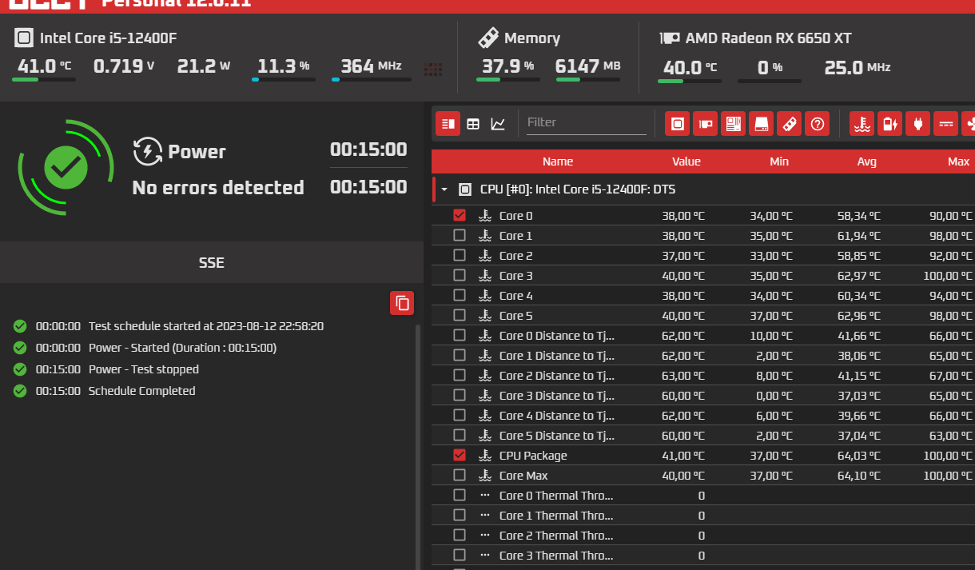Screen dimensions: 975x570
Task: Check the Core 0 Distance to Tj... checkbox
Action: coord(460,335)
